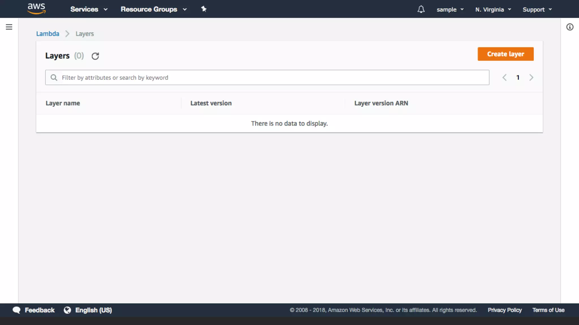This screenshot has height=325, width=579.
Task: Open the Support menu
Action: [x=537, y=10]
